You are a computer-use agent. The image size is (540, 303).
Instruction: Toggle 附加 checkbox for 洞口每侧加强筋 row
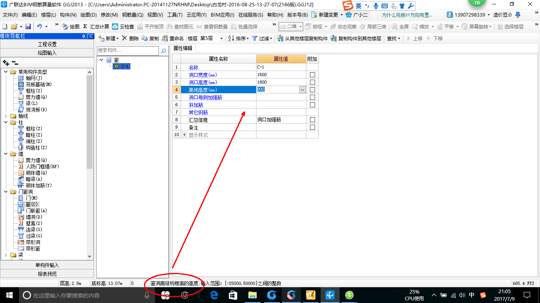[313, 97]
